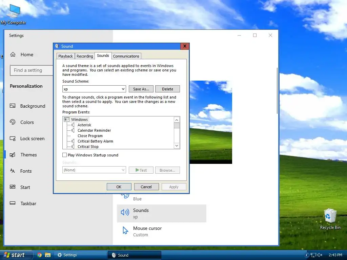Click the Find a setting search box
The height and width of the screenshot is (260, 347).
click(x=32, y=70)
